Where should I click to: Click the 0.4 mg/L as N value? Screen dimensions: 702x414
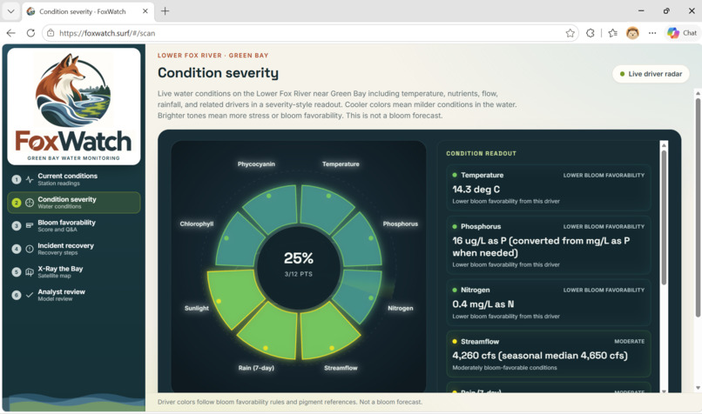click(x=483, y=304)
